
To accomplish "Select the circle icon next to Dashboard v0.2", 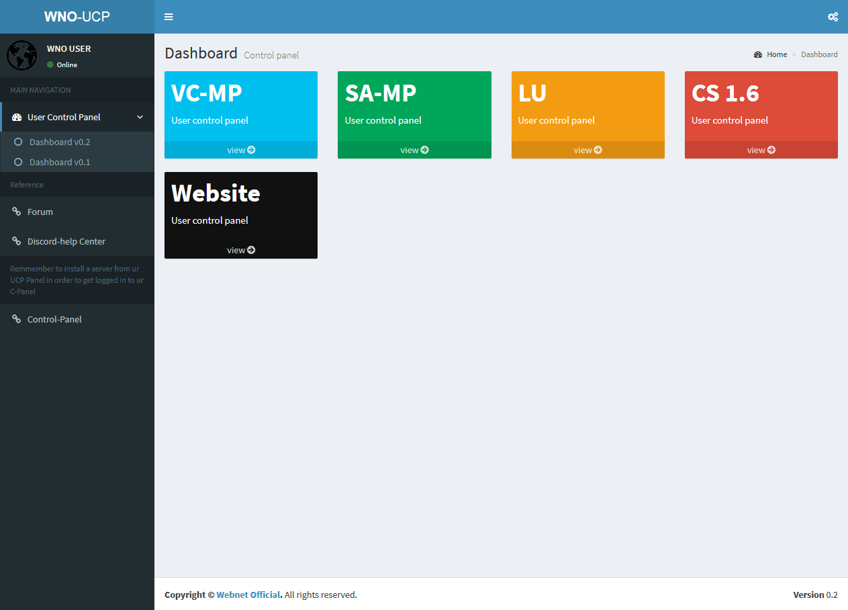I will (18, 142).
